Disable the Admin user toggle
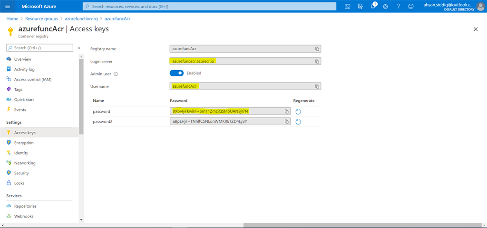Viewport: 487px width, 228px height. click(x=177, y=73)
